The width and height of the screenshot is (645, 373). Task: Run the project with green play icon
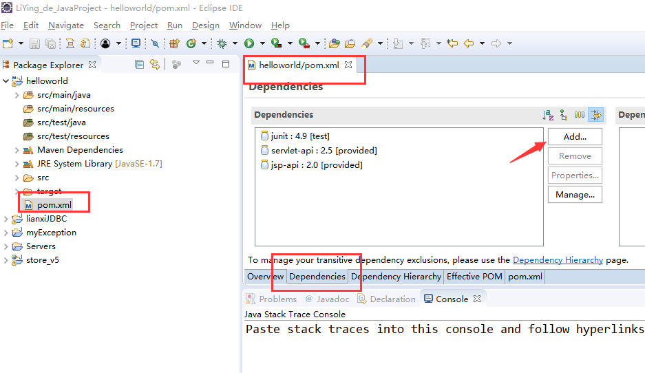249,43
